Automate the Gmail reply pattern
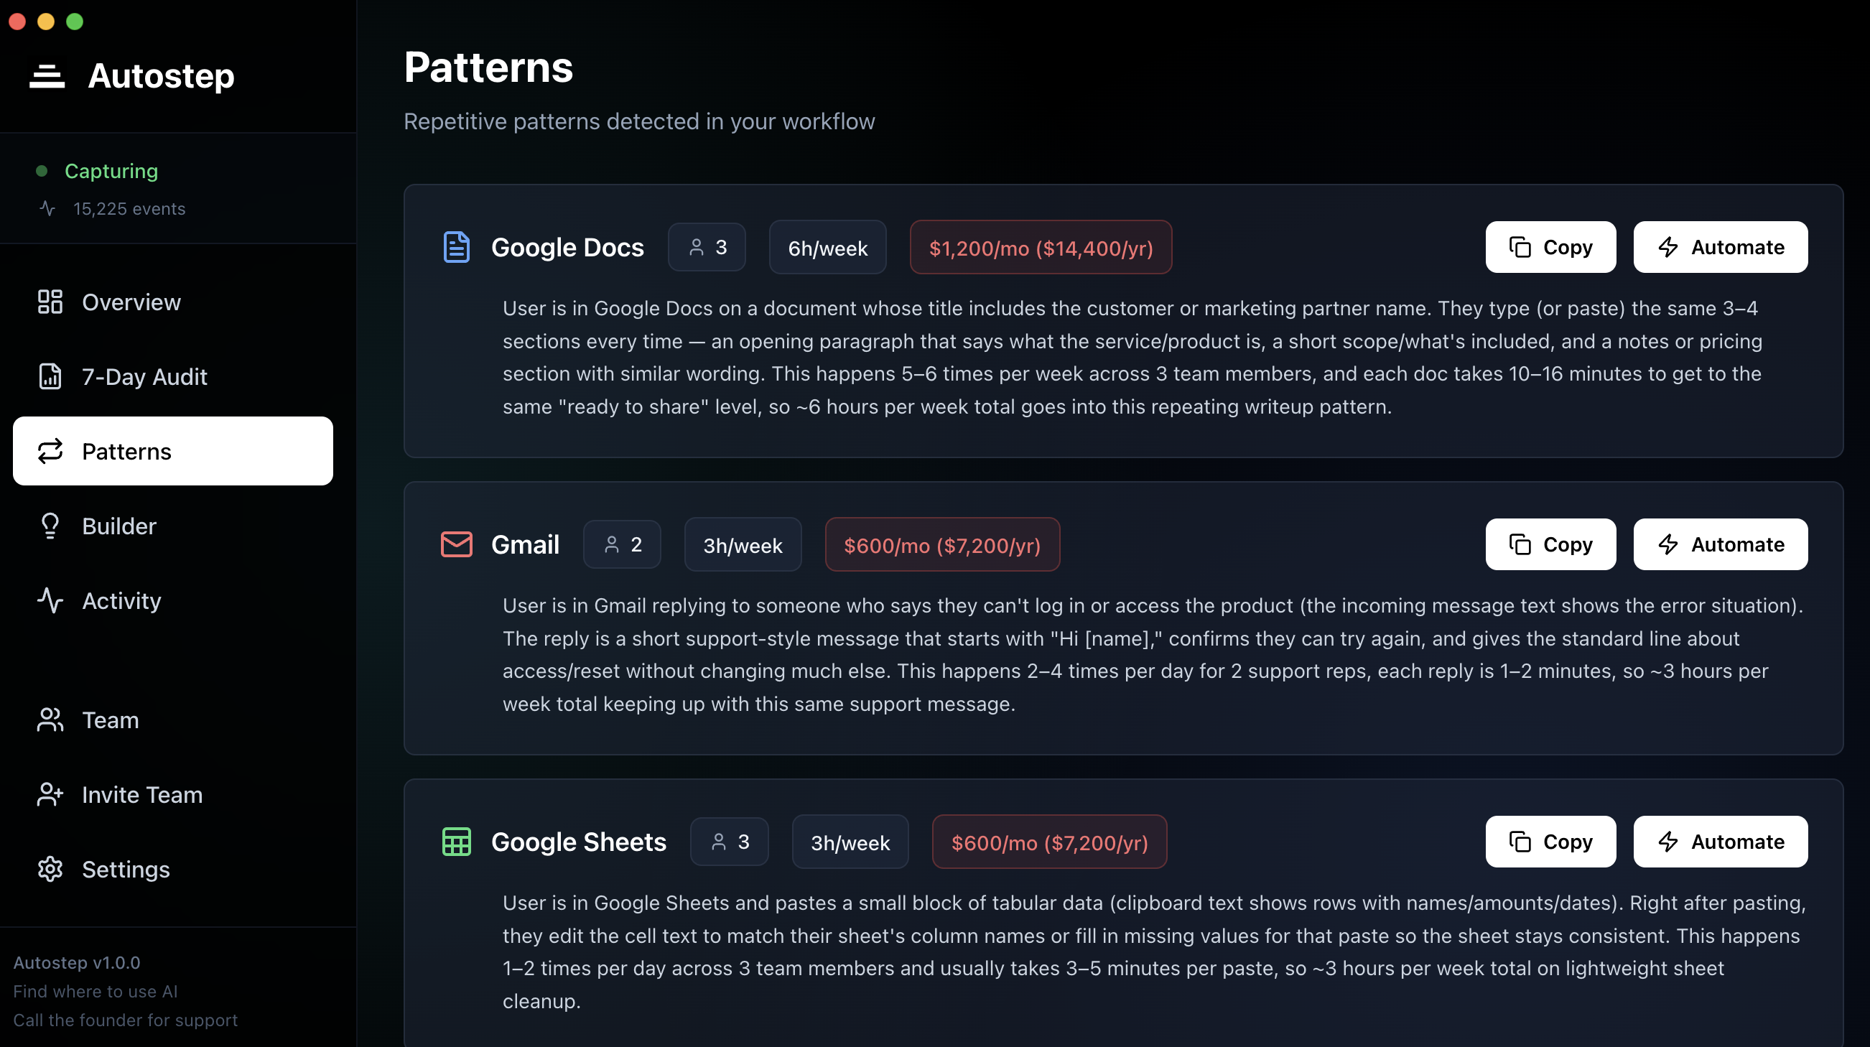 tap(1720, 544)
